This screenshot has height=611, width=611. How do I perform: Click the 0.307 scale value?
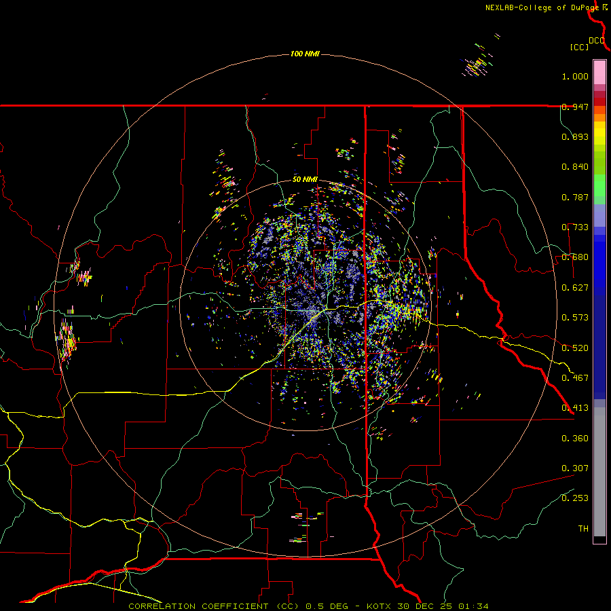[575, 468]
